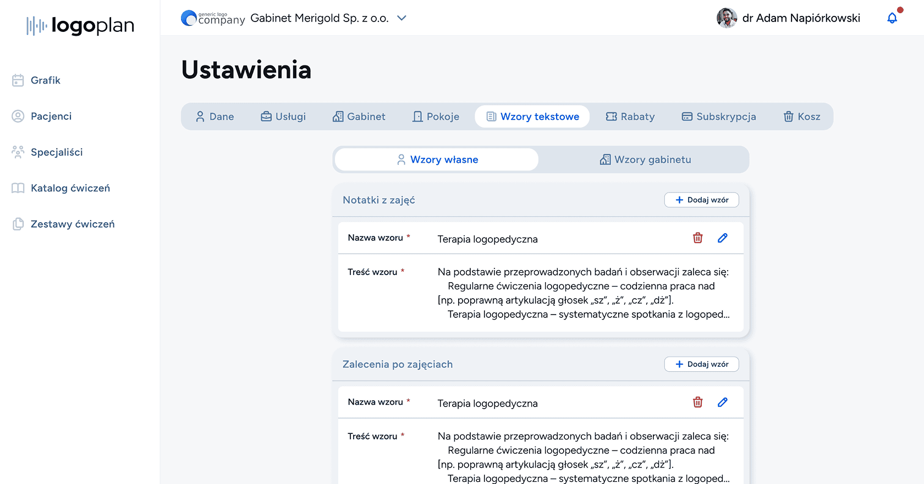The image size is (924, 484).
Task: Add template under Notatki z zajęć
Action: click(x=702, y=200)
